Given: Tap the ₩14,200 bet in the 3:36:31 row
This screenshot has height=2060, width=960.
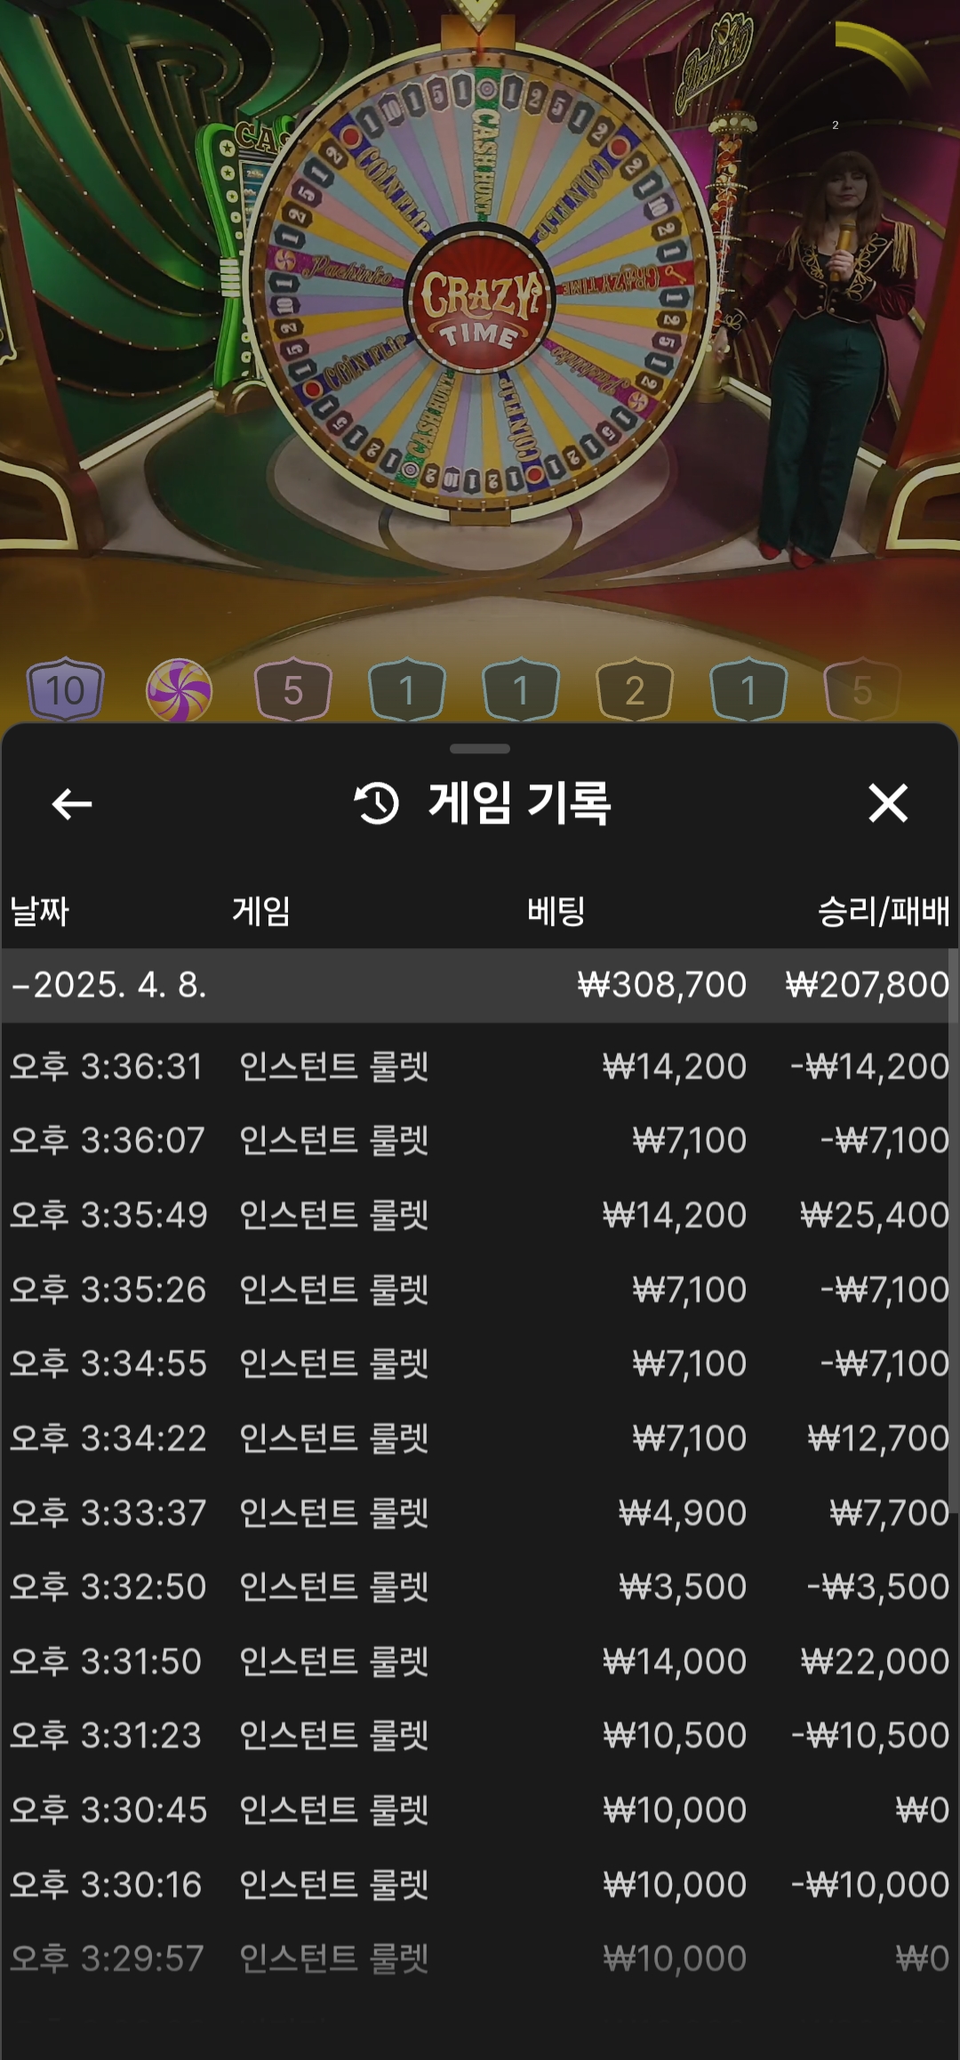Looking at the screenshot, I should point(675,1066).
